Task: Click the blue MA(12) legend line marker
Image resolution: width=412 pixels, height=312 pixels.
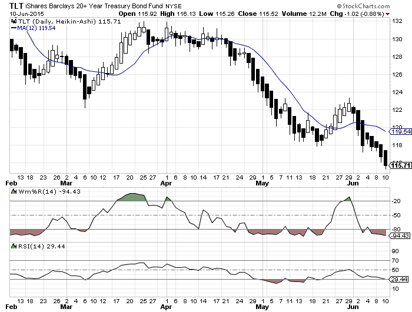Action: coord(14,28)
